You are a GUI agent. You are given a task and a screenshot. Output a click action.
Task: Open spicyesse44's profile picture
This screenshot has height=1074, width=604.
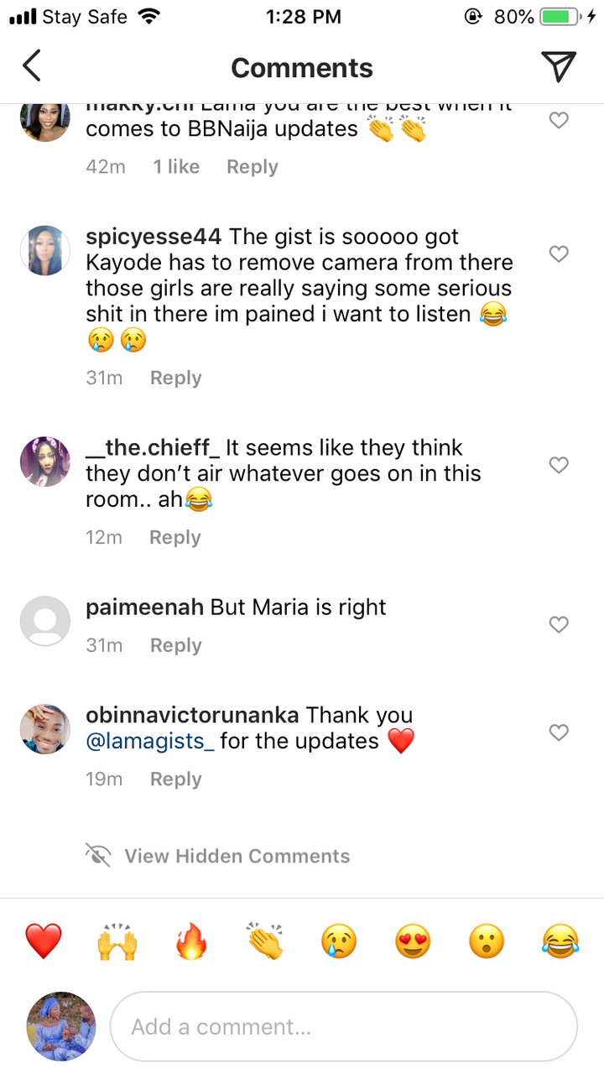[44, 250]
